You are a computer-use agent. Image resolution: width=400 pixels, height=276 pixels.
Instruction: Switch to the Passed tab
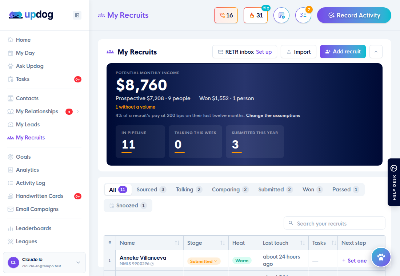pos(345,190)
